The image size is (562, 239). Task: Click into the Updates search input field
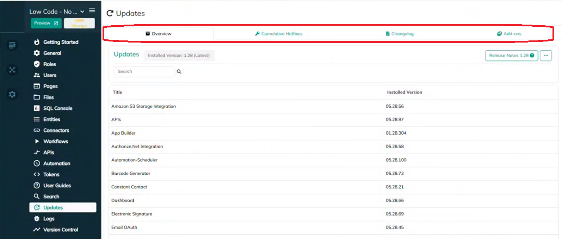click(x=144, y=72)
